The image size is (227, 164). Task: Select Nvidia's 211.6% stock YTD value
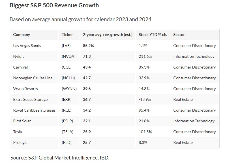click(x=145, y=56)
